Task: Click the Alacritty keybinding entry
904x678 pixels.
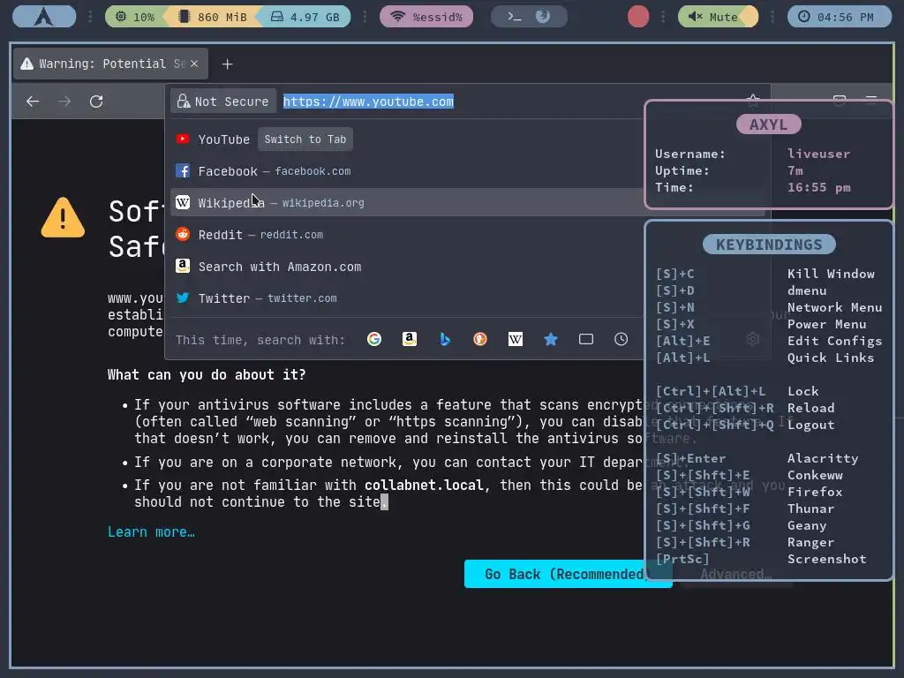Action: [823, 458]
